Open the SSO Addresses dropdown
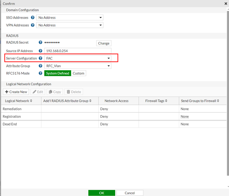 [x=69, y=17]
